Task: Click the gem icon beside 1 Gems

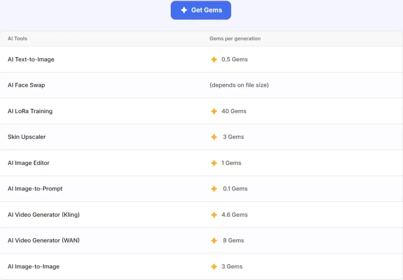Action: tap(214, 163)
